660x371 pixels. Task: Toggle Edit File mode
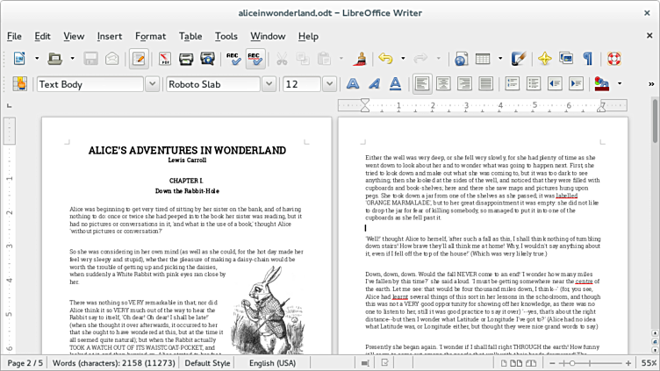[x=137, y=59]
